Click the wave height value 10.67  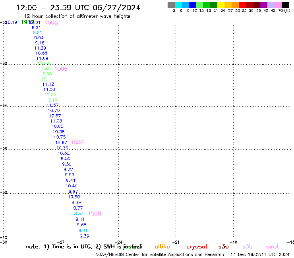[61, 142]
